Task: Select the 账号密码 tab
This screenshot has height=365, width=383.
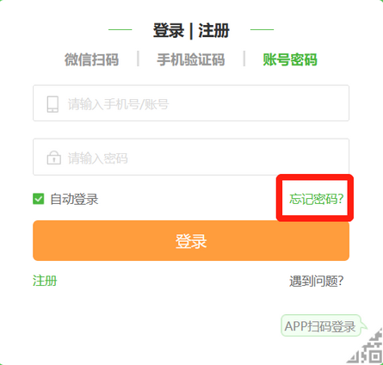Action: coord(290,59)
